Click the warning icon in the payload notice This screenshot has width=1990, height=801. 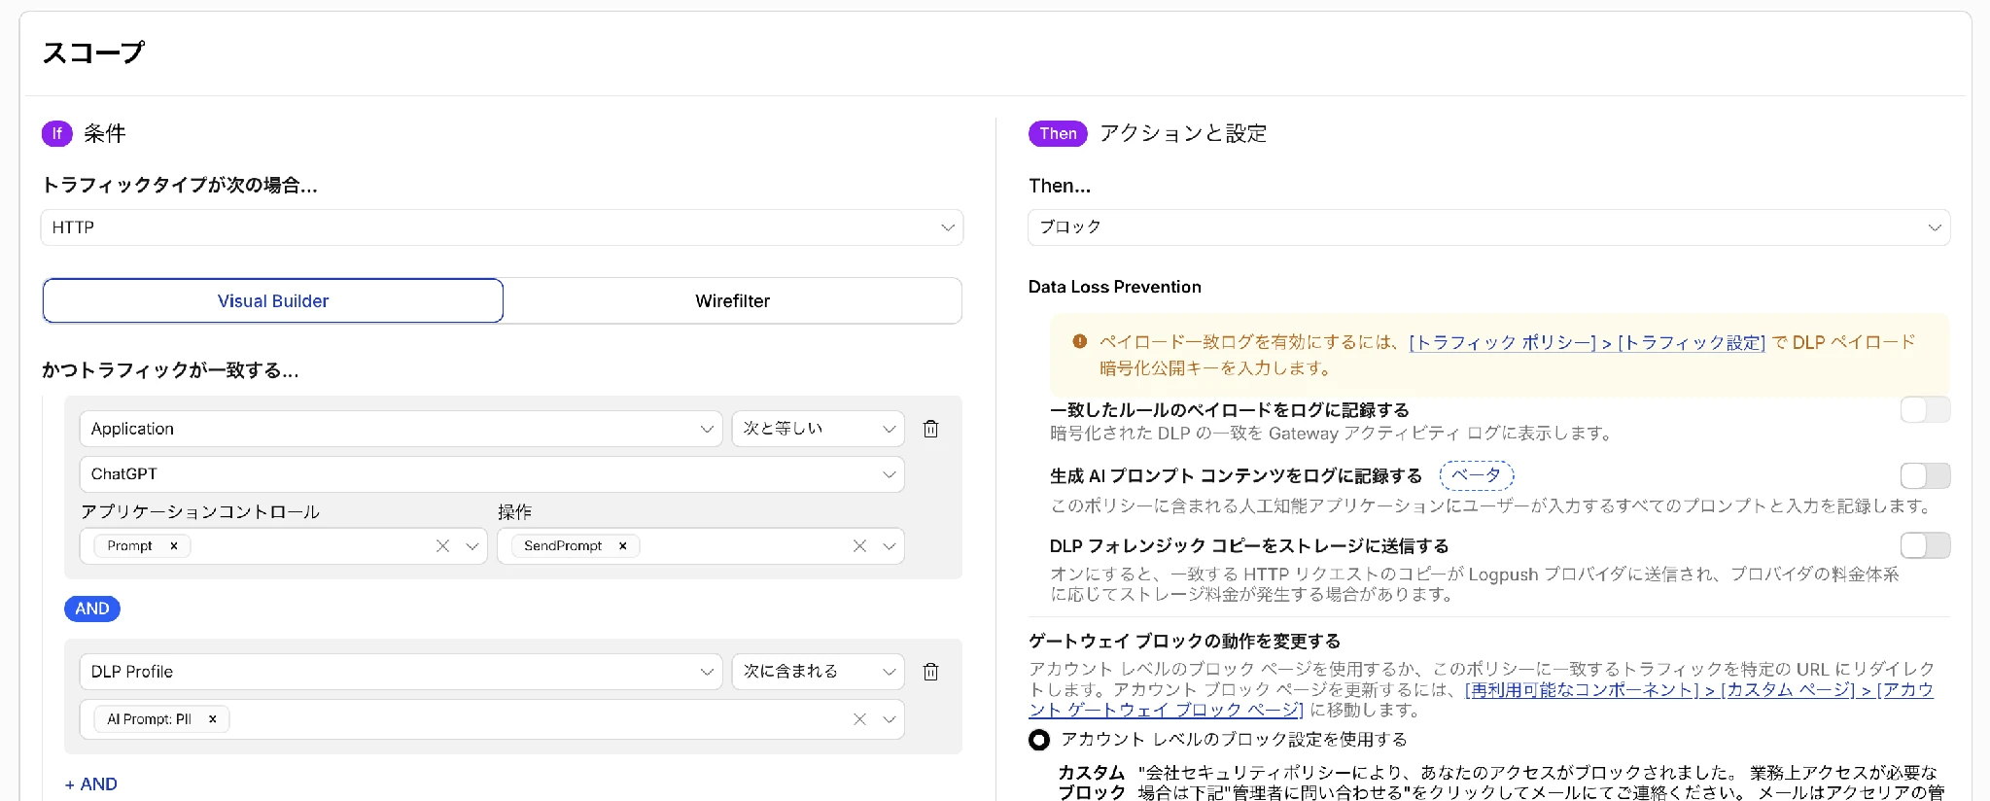tap(1079, 341)
